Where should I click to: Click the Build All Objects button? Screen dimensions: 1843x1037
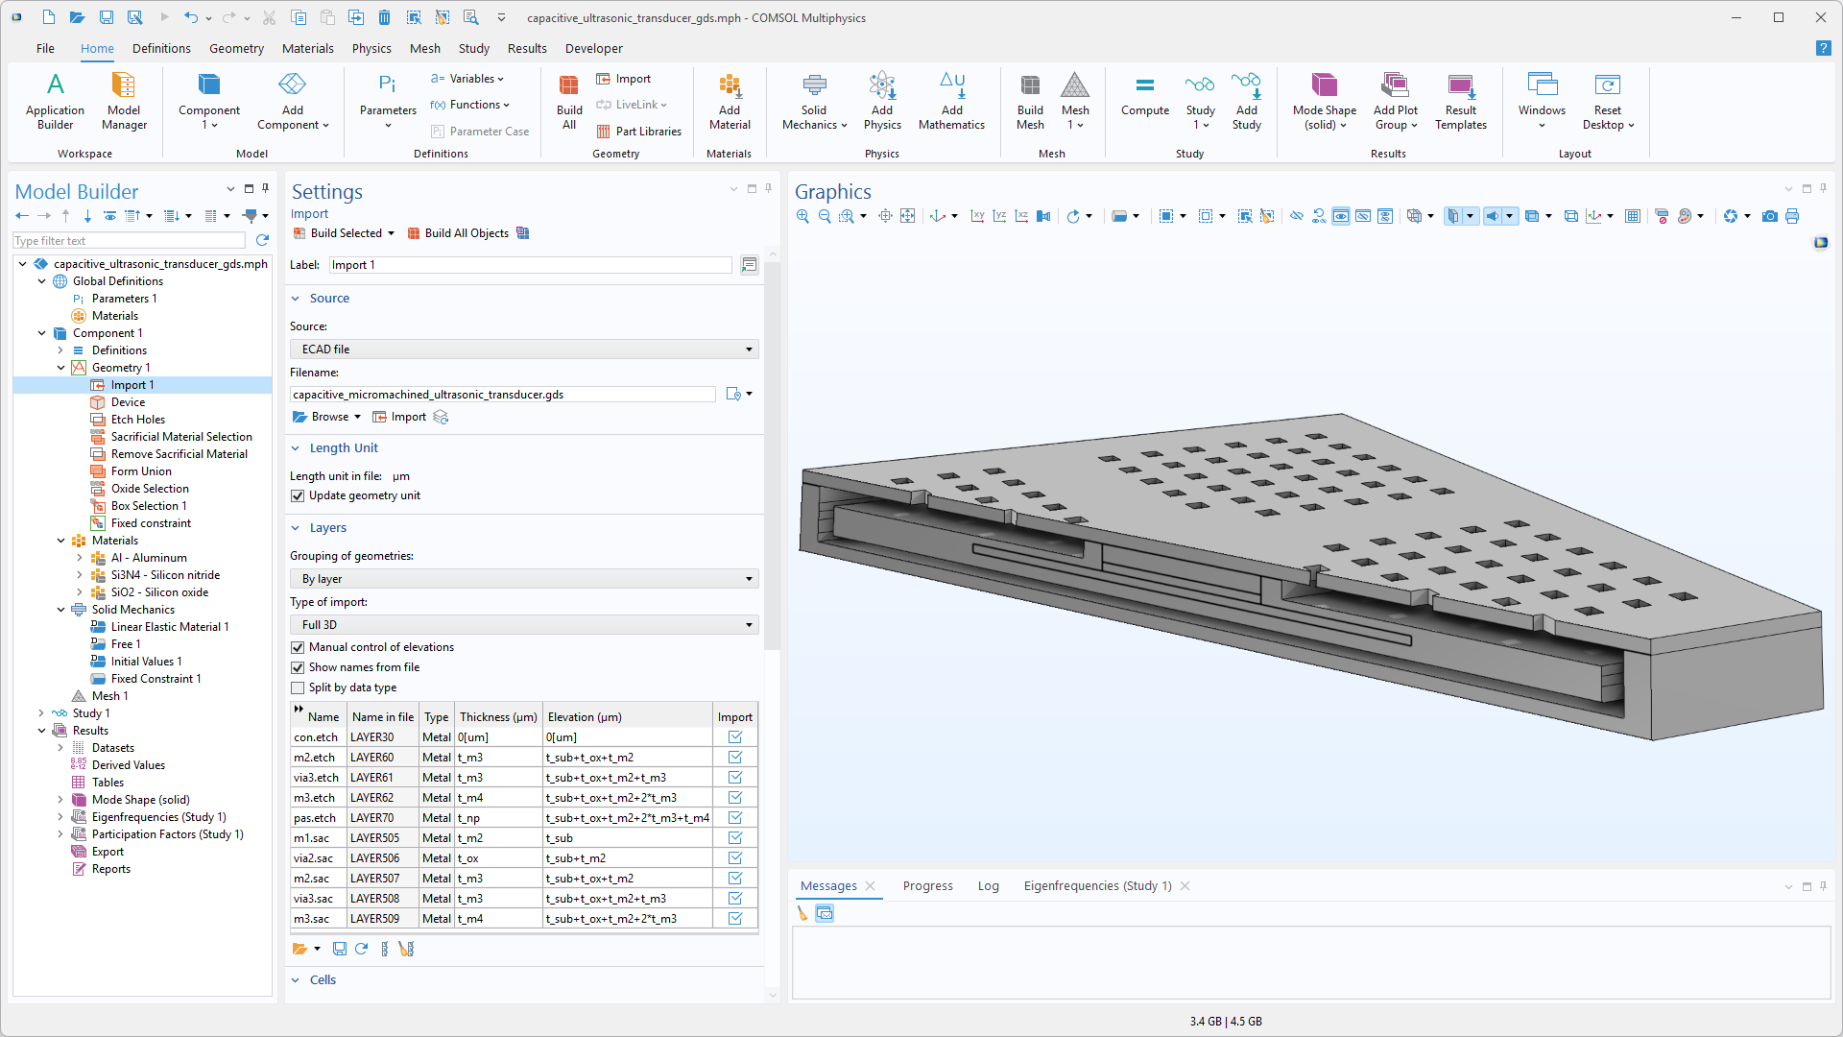[458, 233]
